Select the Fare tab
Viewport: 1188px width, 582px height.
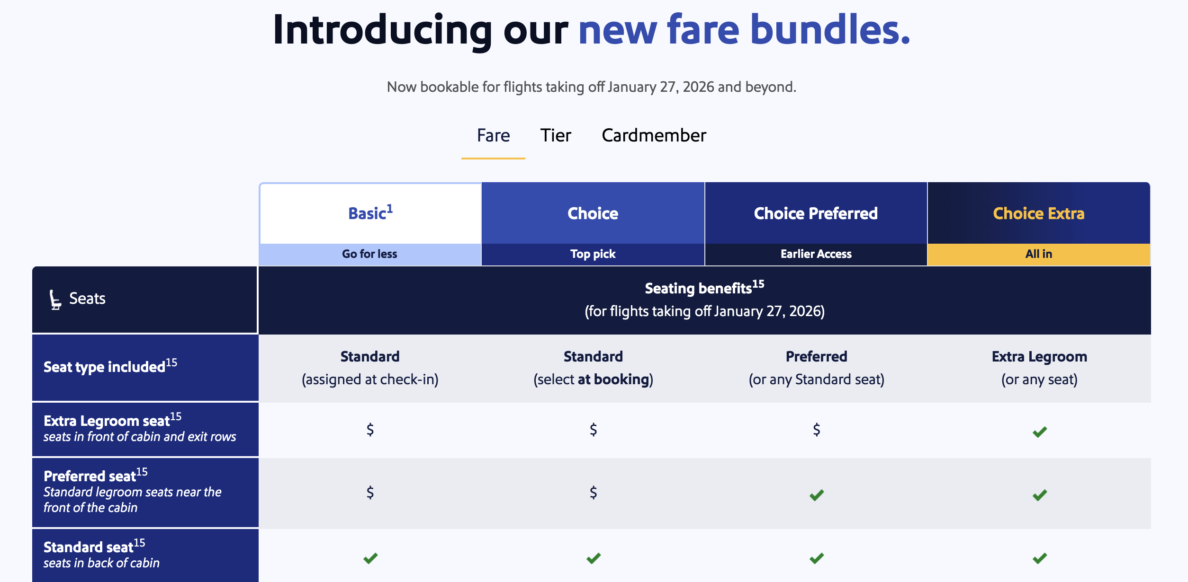coord(493,136)
